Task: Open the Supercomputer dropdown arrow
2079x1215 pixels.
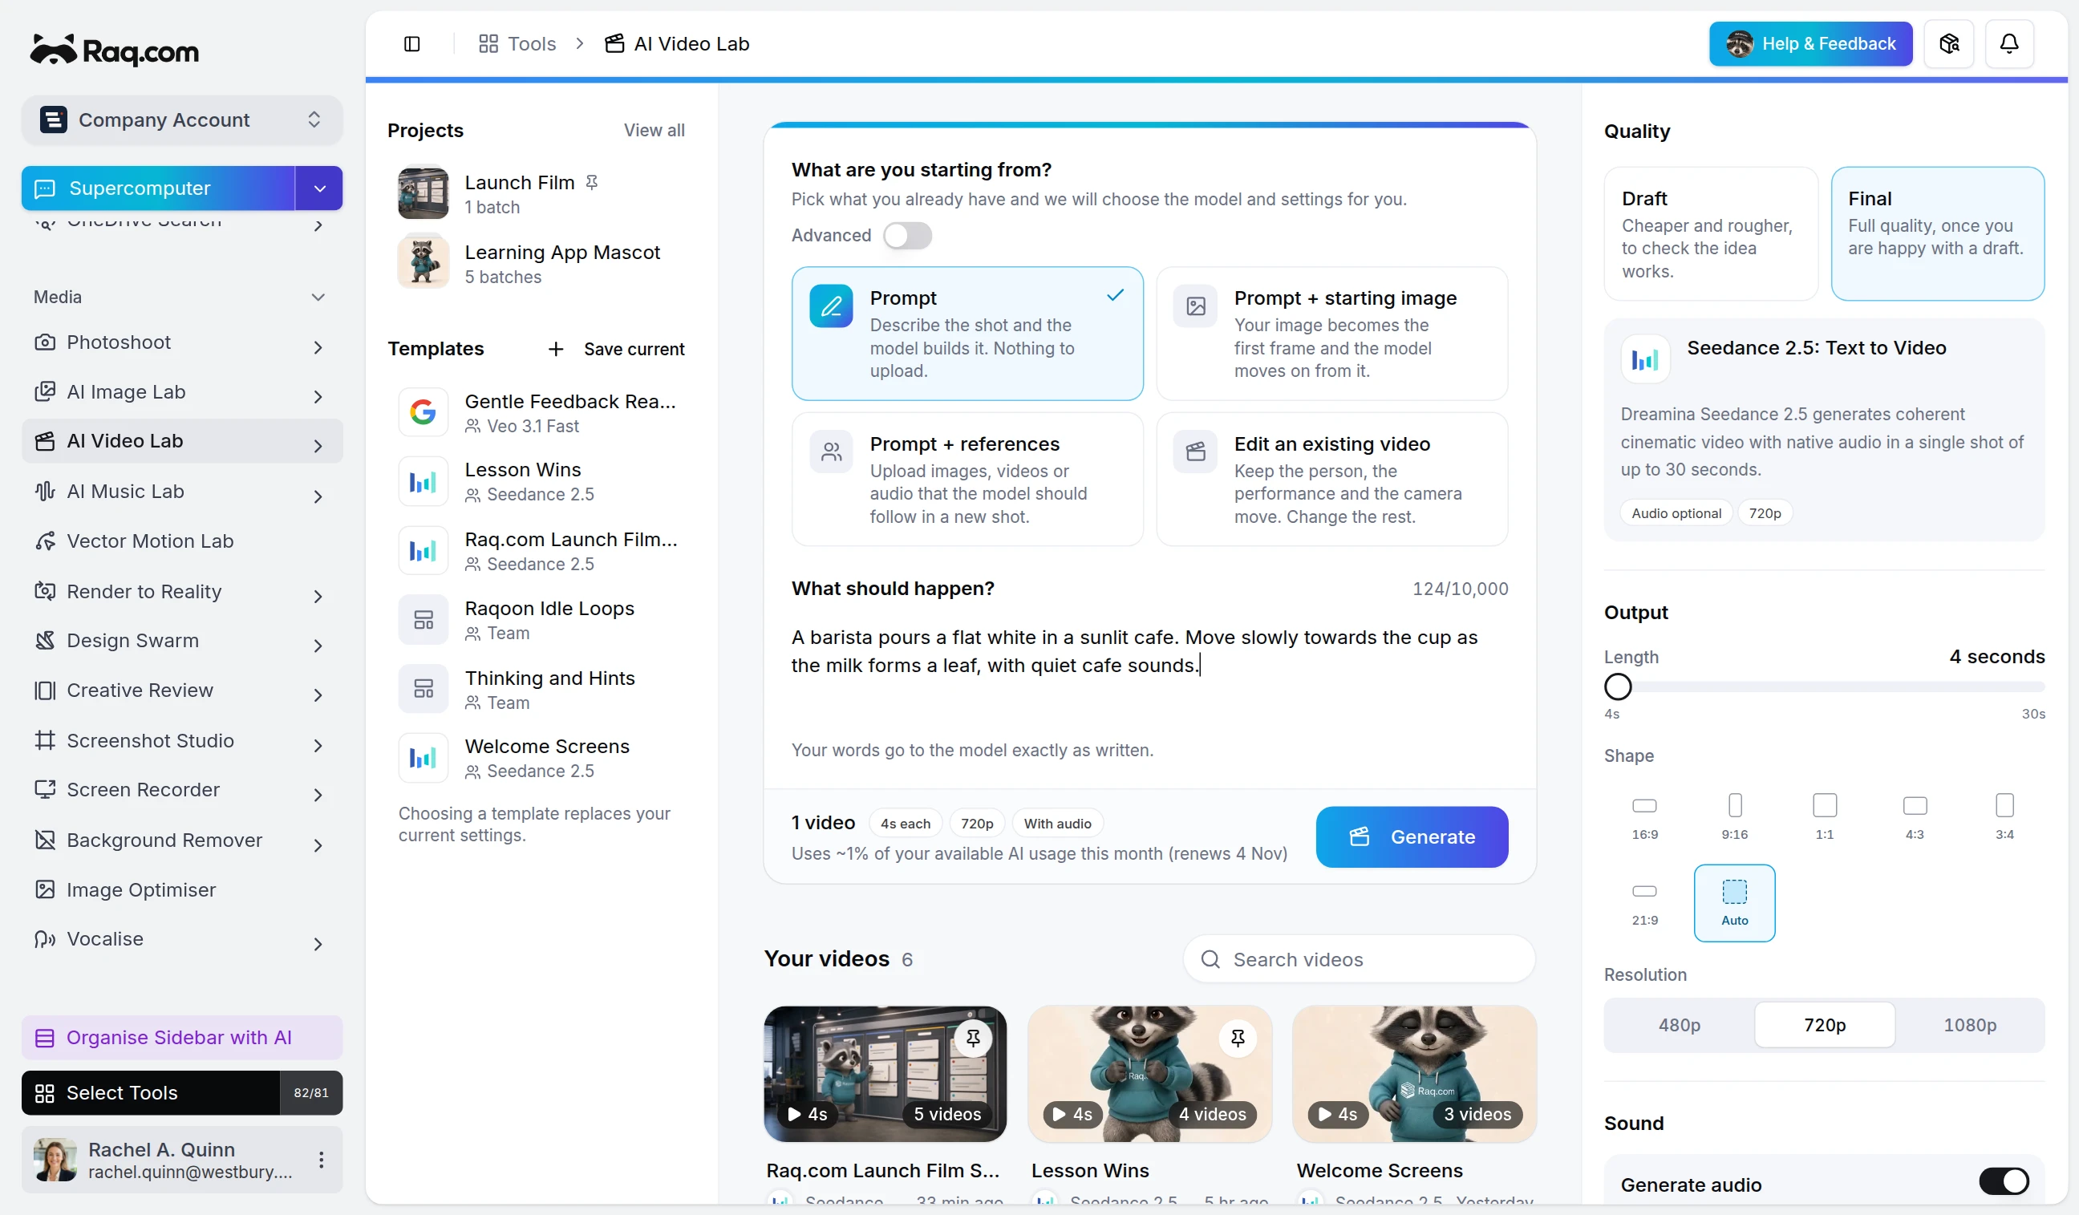Action: [x=319, y=189]
